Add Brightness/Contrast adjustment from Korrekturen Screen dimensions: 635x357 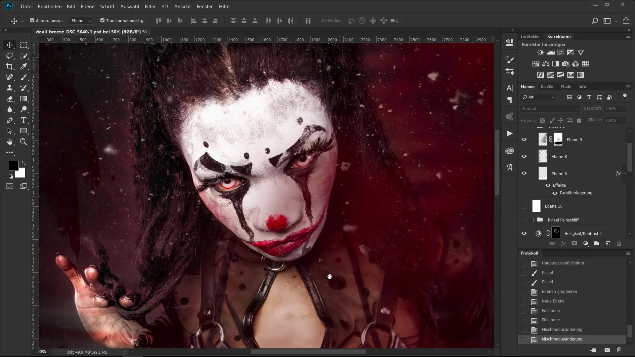click(540, 53)
